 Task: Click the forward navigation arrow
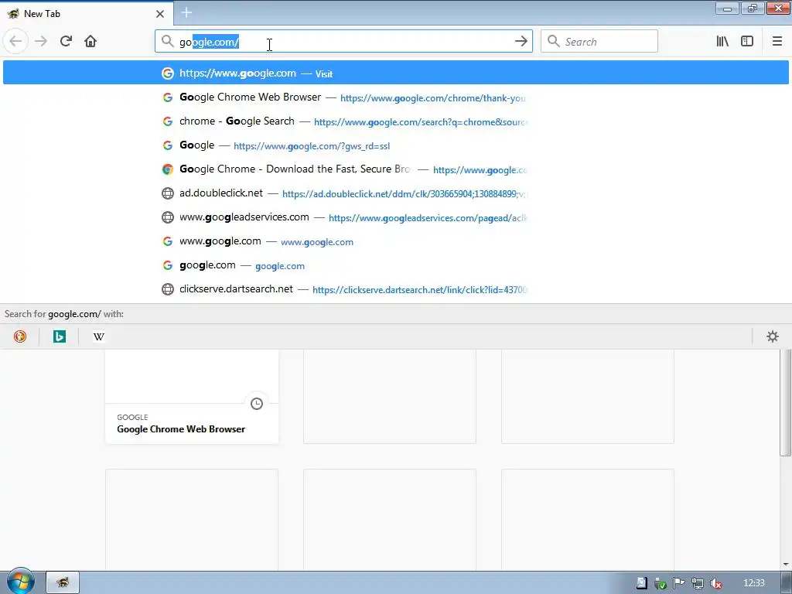point(41,41)
